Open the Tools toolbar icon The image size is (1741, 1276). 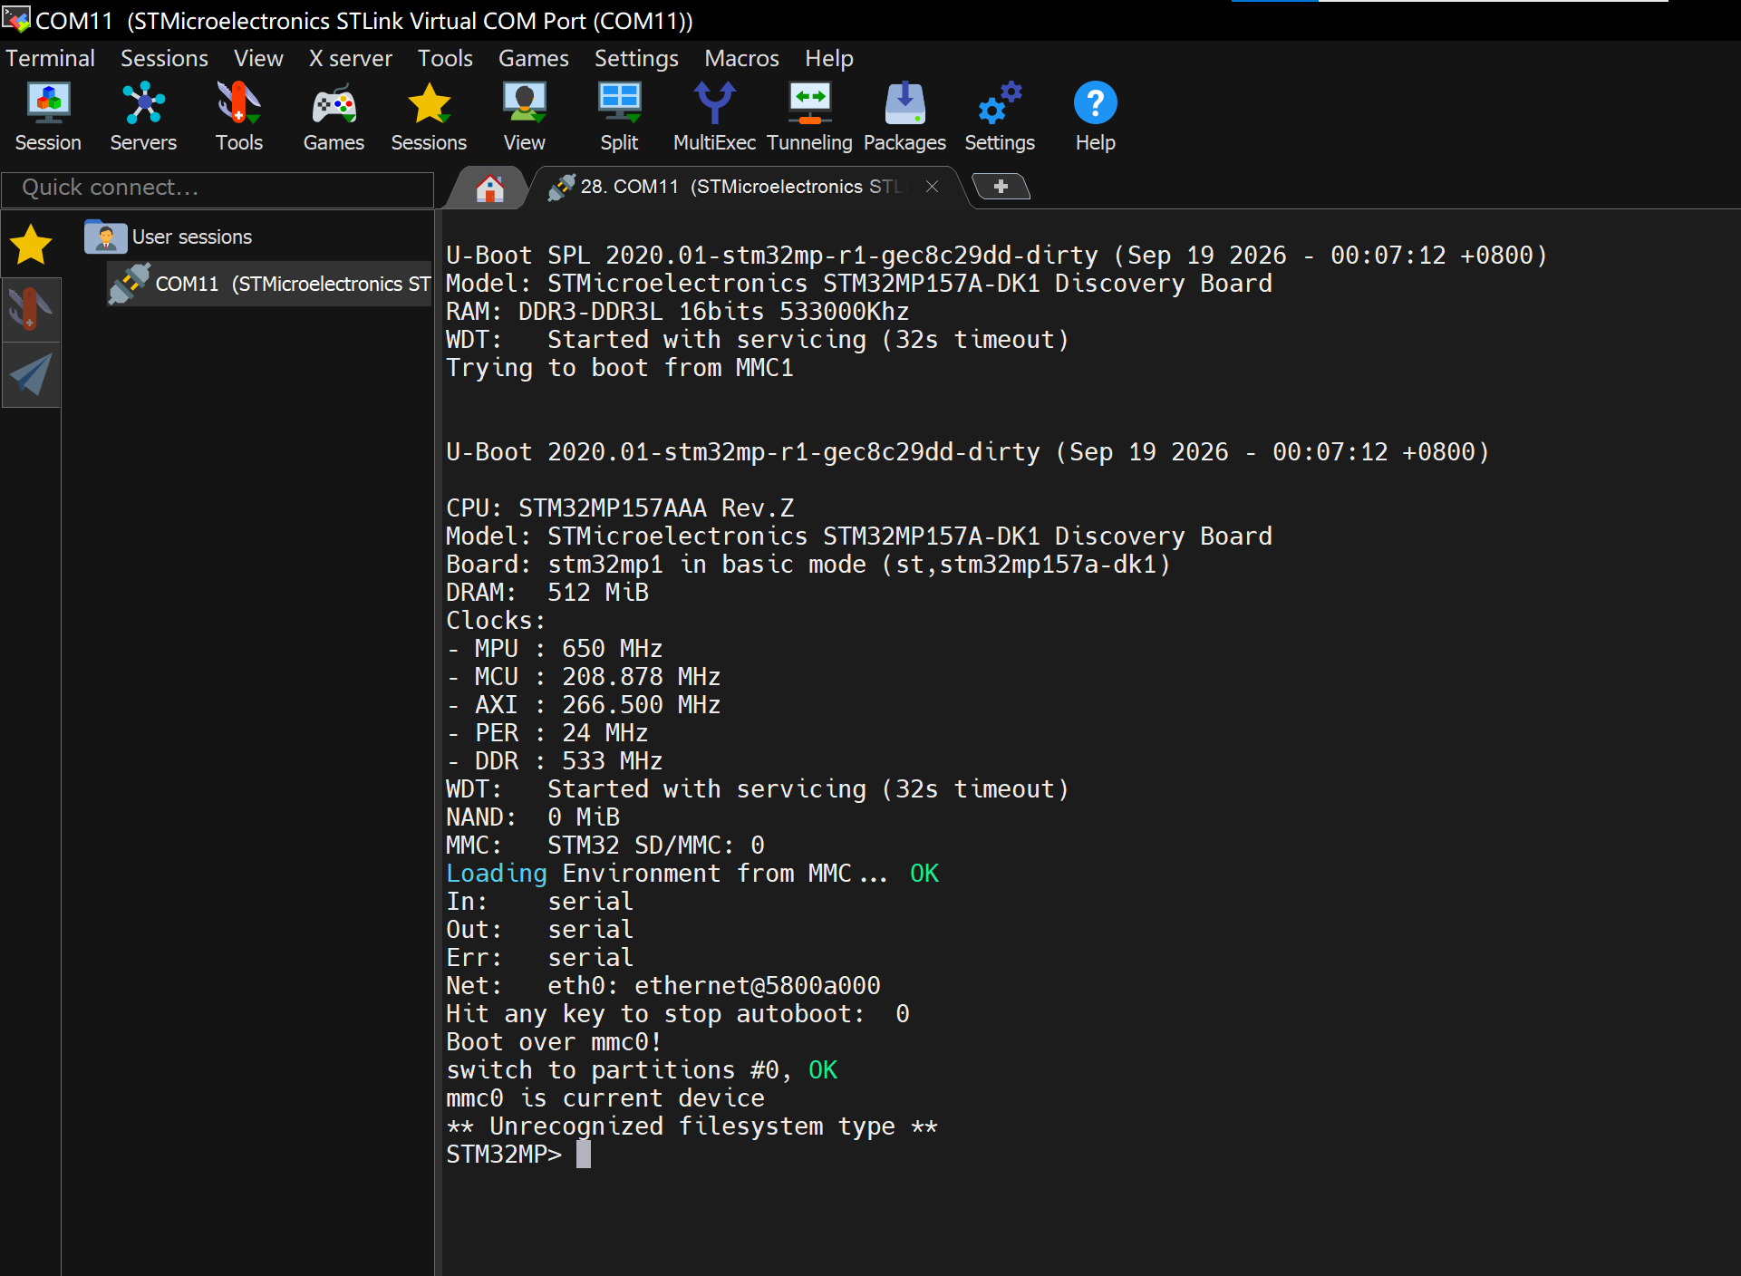239,117
